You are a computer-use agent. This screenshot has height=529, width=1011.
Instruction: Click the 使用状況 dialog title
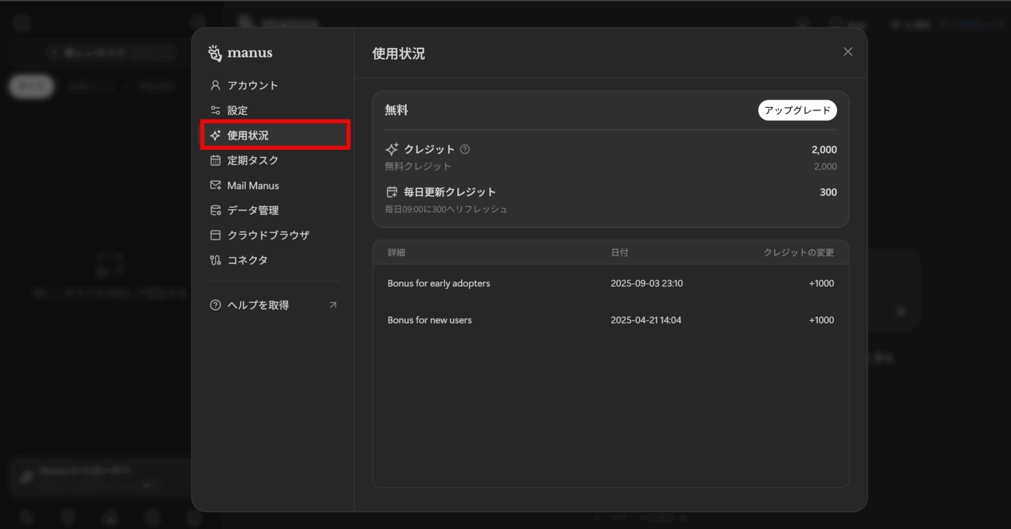point(398,53)
